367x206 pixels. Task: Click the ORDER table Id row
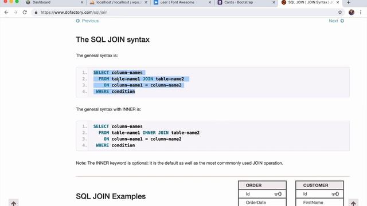tap(262, 194)
